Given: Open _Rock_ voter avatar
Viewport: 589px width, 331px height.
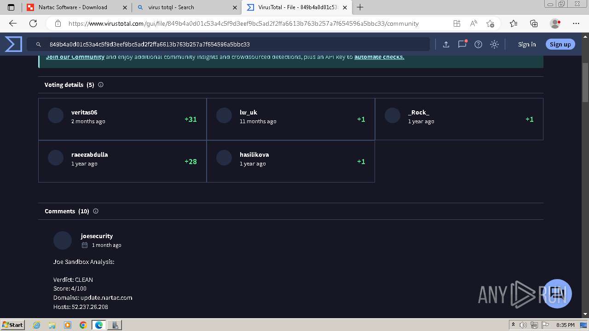Looking at the screenshot, I should [393, 115].
